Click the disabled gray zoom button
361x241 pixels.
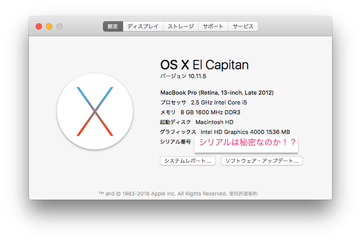tap(59, 26)
